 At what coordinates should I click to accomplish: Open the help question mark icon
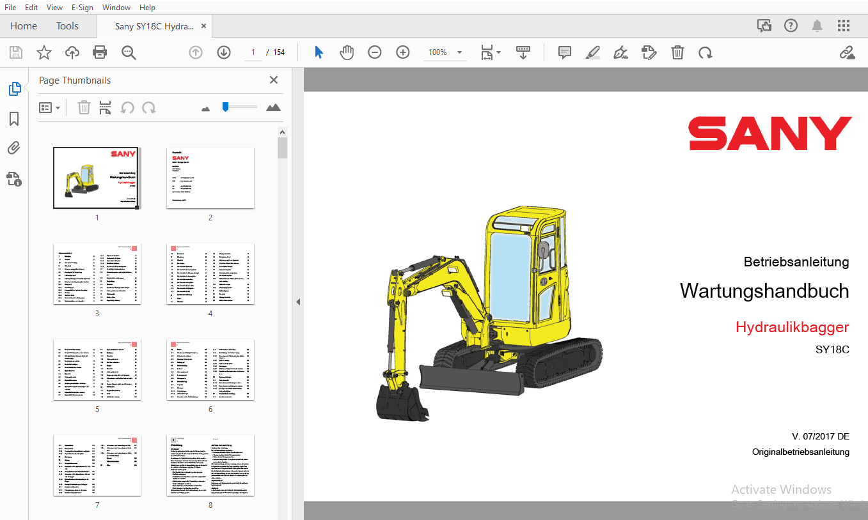click(x=791, y=26)
